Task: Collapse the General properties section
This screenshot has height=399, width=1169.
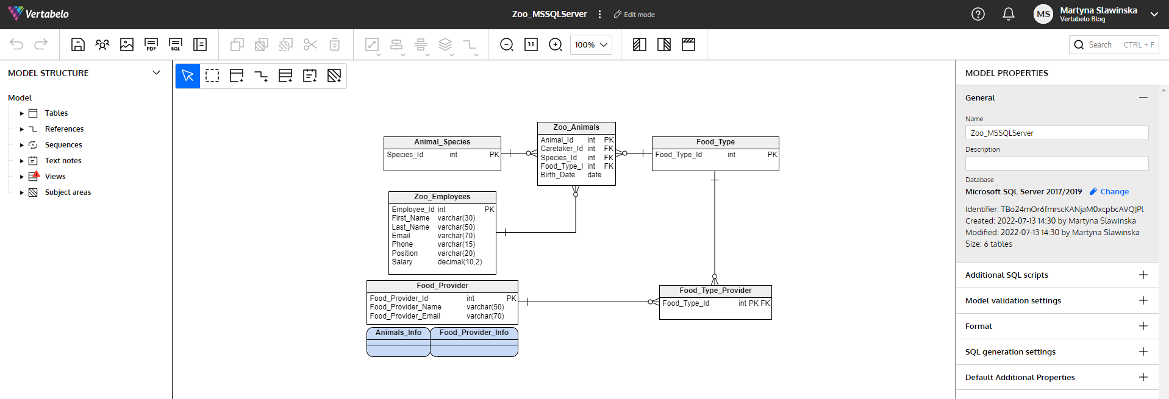Action: pos(1143,97)
